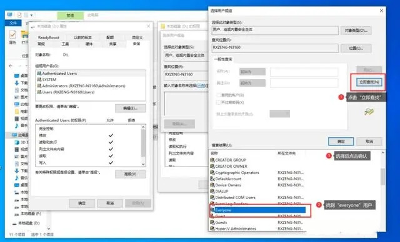Switch to the 工具 tab

coord(65,44)
